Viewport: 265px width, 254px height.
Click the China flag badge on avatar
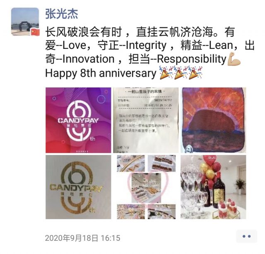[x=35, y=32]
